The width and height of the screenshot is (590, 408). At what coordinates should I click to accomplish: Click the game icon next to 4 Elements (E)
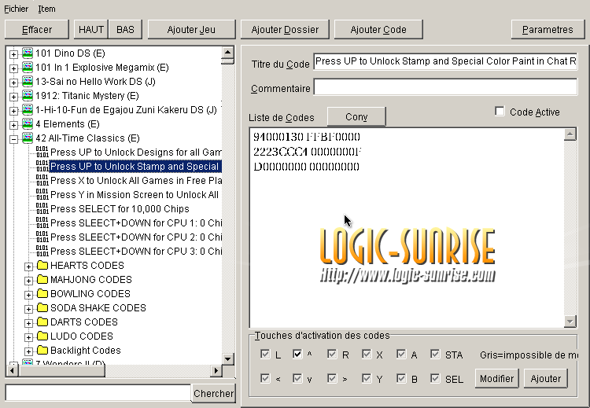(28, 124)
